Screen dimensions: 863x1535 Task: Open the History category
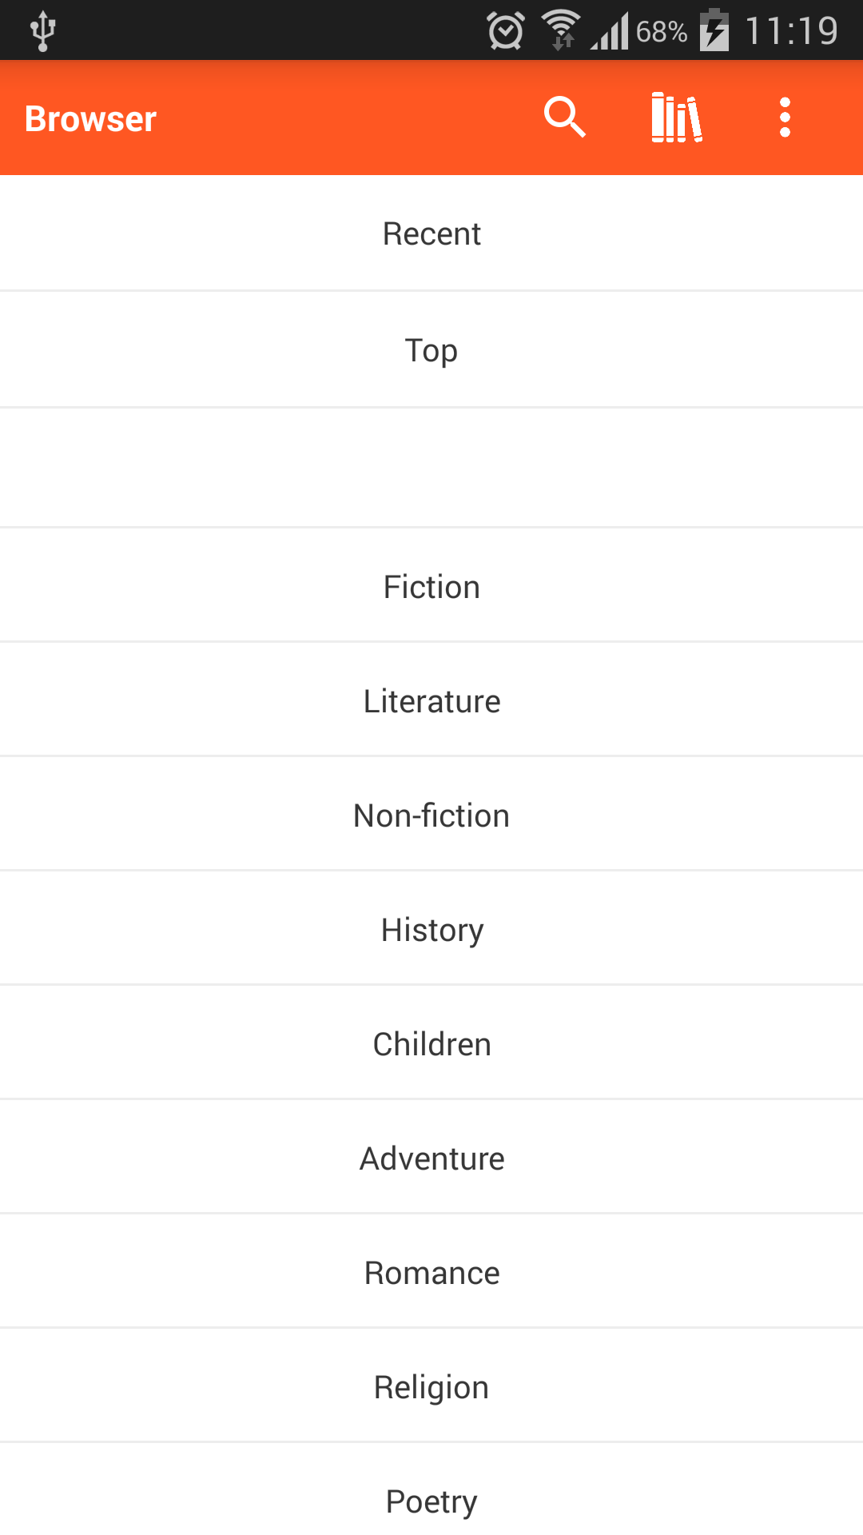click(431, 930)
